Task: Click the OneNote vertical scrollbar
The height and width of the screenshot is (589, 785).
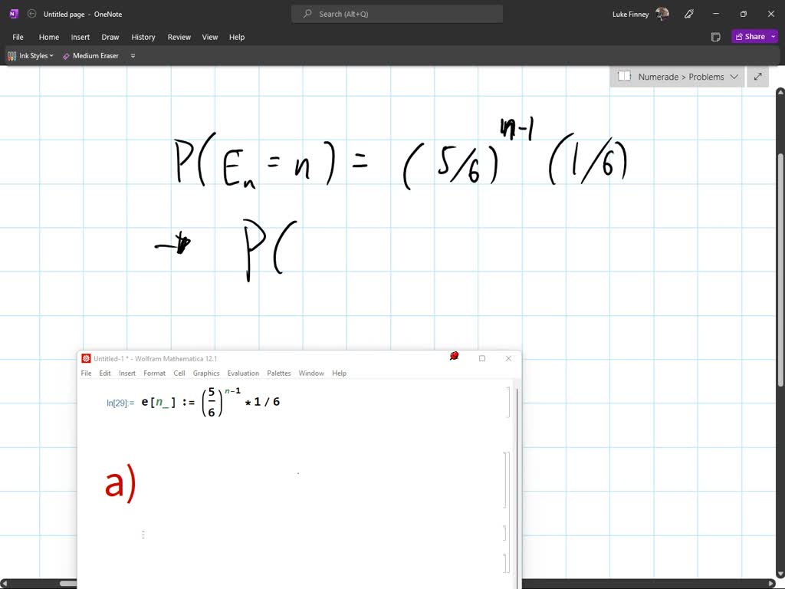Action: pos(780,307)
